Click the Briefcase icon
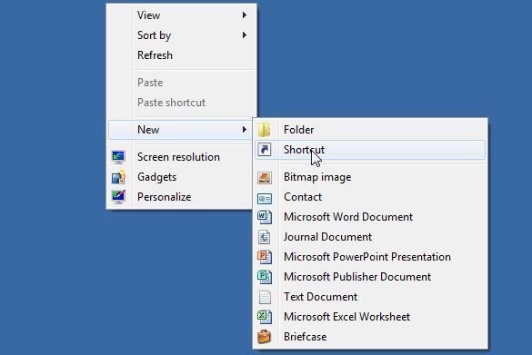The height and width of the screenshot is (355, 532). pos(265,337)
